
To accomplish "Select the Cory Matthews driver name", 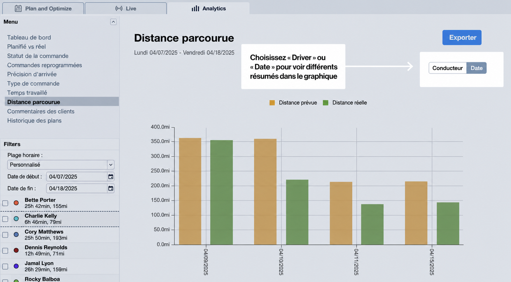I will (x=44, y=232).
